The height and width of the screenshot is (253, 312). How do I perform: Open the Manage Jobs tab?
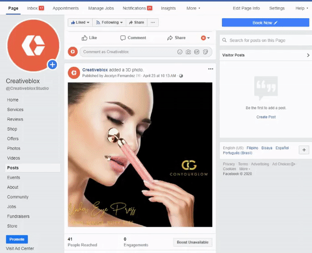[101, 8]
